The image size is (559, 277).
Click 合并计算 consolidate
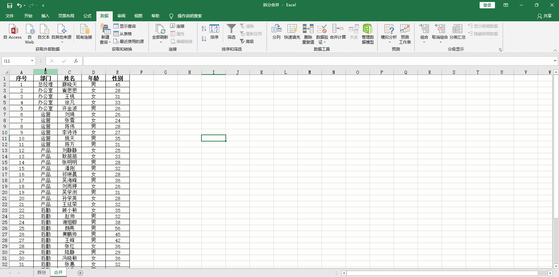pos(338,32)
